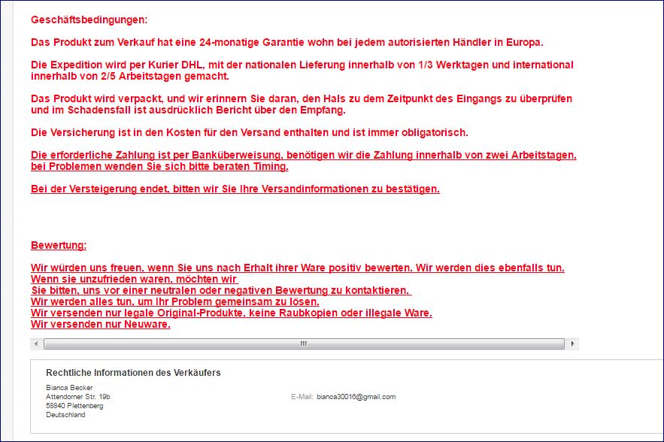664x442 pixels.
Task: Click the horizontal scrollbar thumb
Action: tap(304, 344)
